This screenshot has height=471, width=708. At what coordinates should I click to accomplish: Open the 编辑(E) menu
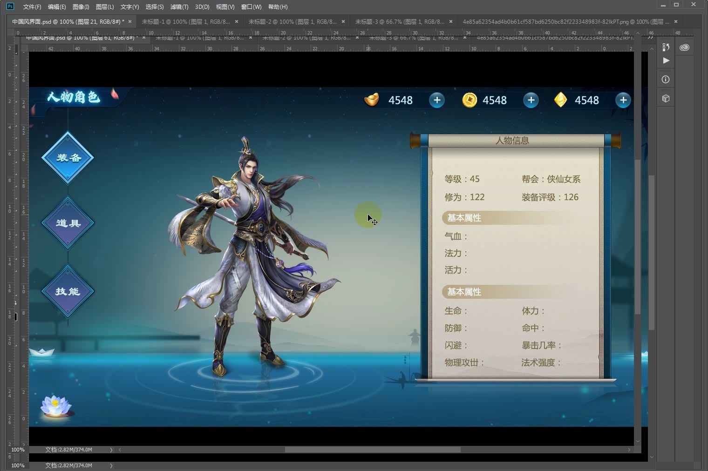(57, 7)
